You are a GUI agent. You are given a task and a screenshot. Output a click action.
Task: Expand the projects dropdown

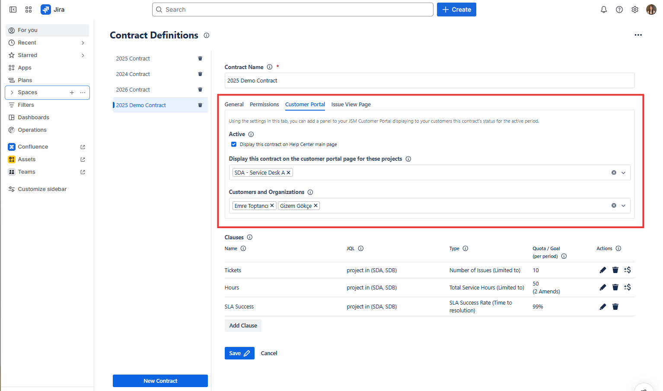coord(623,173)
